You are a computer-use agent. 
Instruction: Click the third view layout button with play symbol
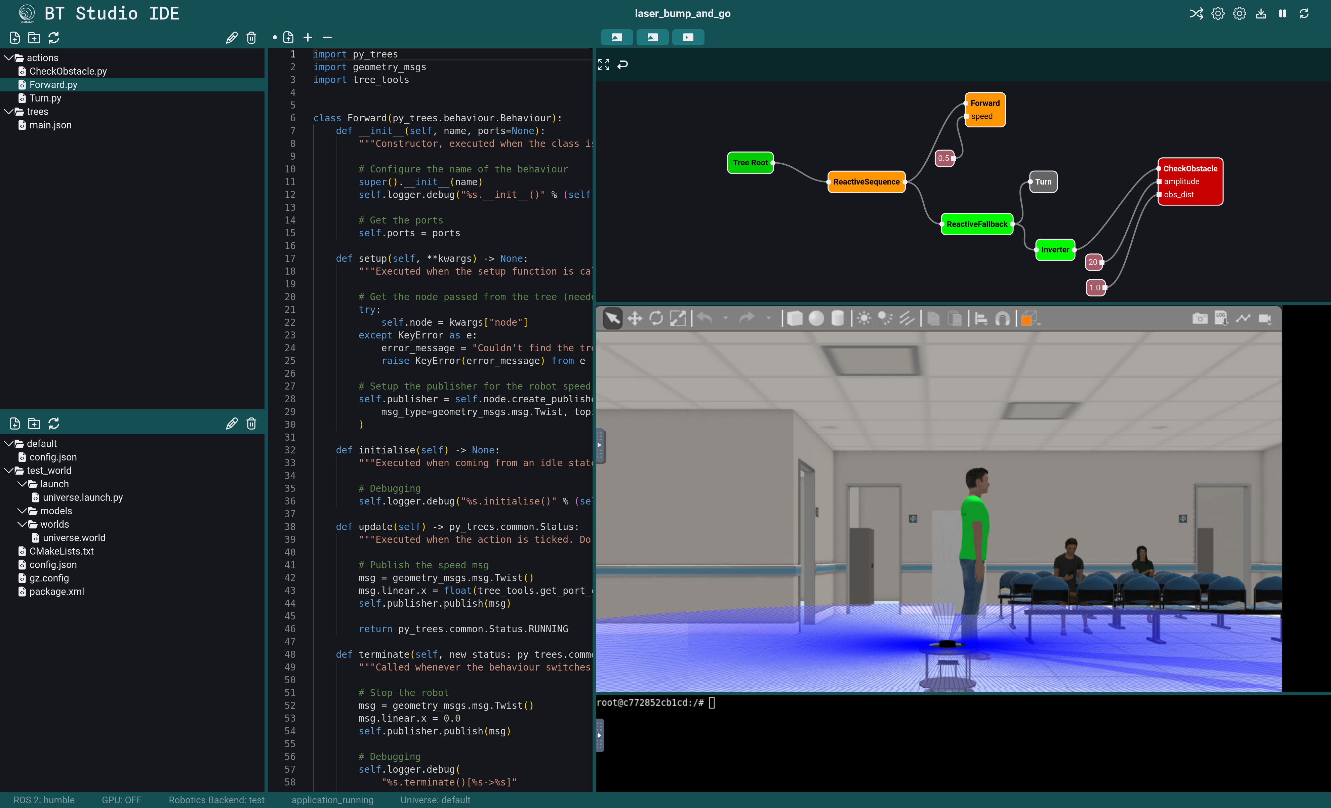click(688, 37)
